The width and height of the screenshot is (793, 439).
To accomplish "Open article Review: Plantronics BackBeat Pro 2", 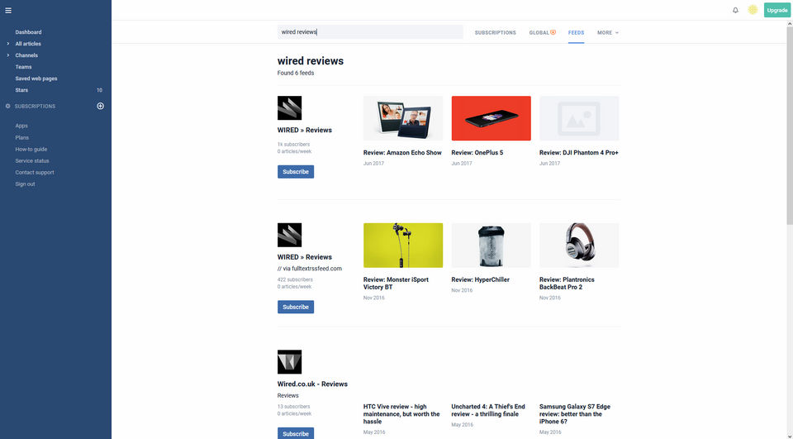I will pos(567,283).
